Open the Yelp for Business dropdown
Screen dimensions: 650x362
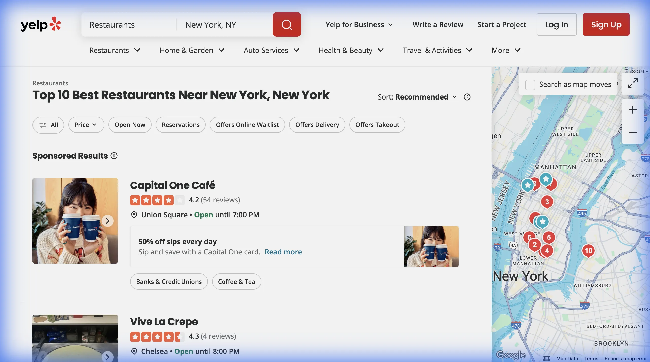[x=359, y=24]
